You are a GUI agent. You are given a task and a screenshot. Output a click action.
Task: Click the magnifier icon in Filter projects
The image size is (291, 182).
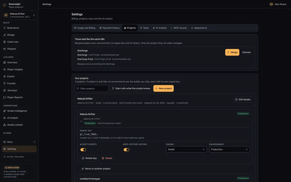point(78,89)
